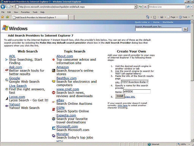
Task: Click the Monster provider icon
Action: [x=53, y=136]
